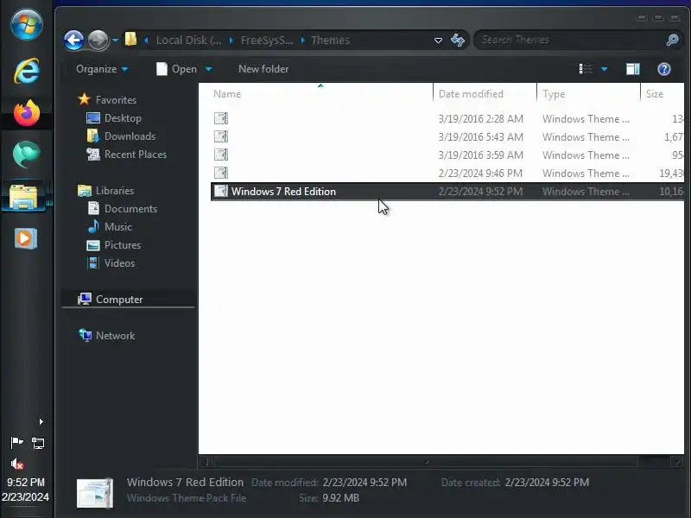Open the Videos library
Screen dimensions: 691x518
(x=111, y=263)
